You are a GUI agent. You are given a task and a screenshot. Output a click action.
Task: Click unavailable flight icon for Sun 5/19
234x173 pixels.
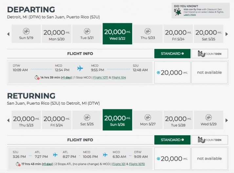(27, 31)
